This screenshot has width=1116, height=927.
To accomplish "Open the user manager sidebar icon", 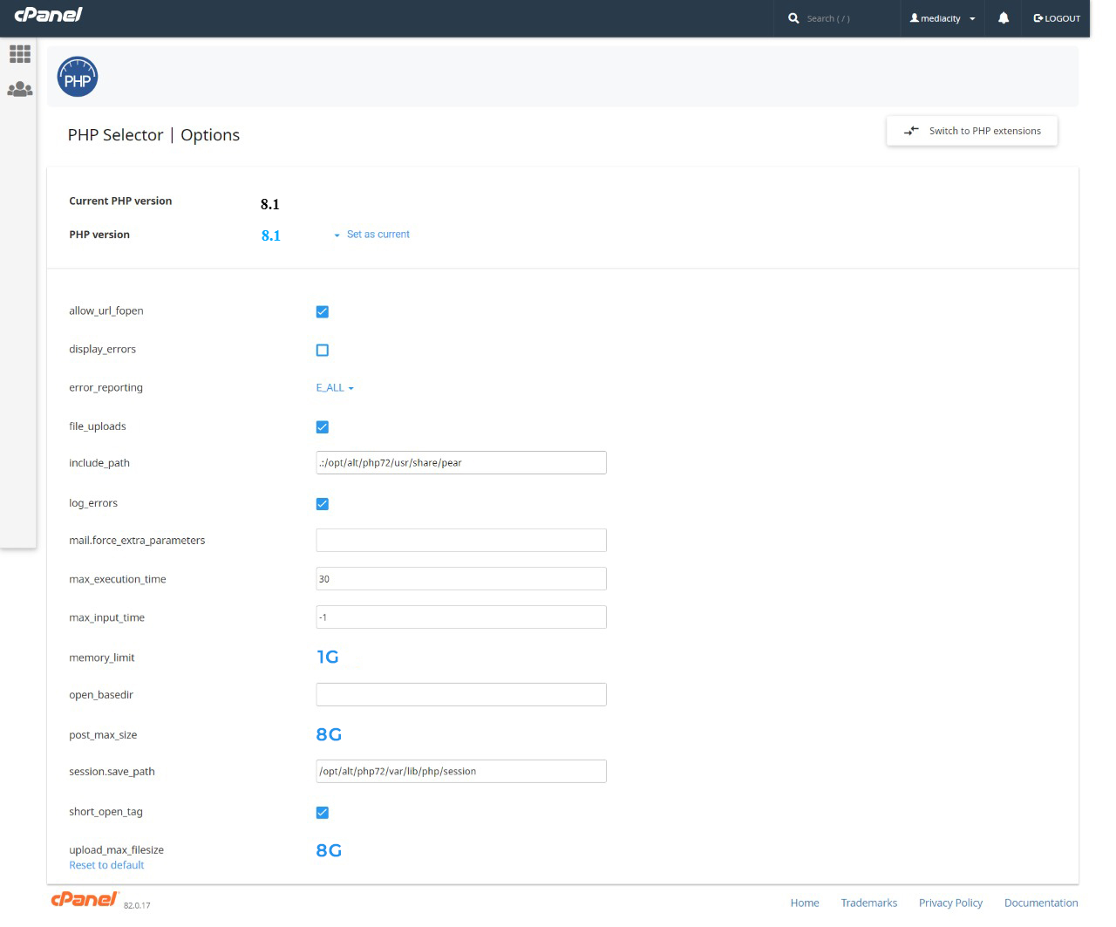I will 20,90.
